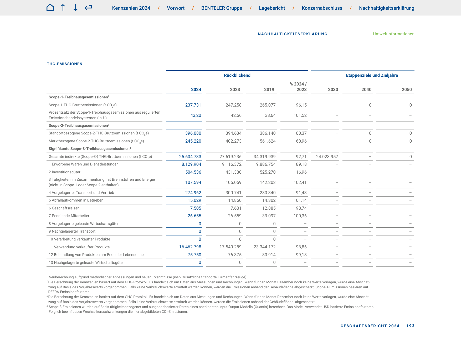This screenshot has width=461, height=342.
Task: Click the GESCHÄFTSBERICHT 2024 footer text
Action: (x=370, y=326)
